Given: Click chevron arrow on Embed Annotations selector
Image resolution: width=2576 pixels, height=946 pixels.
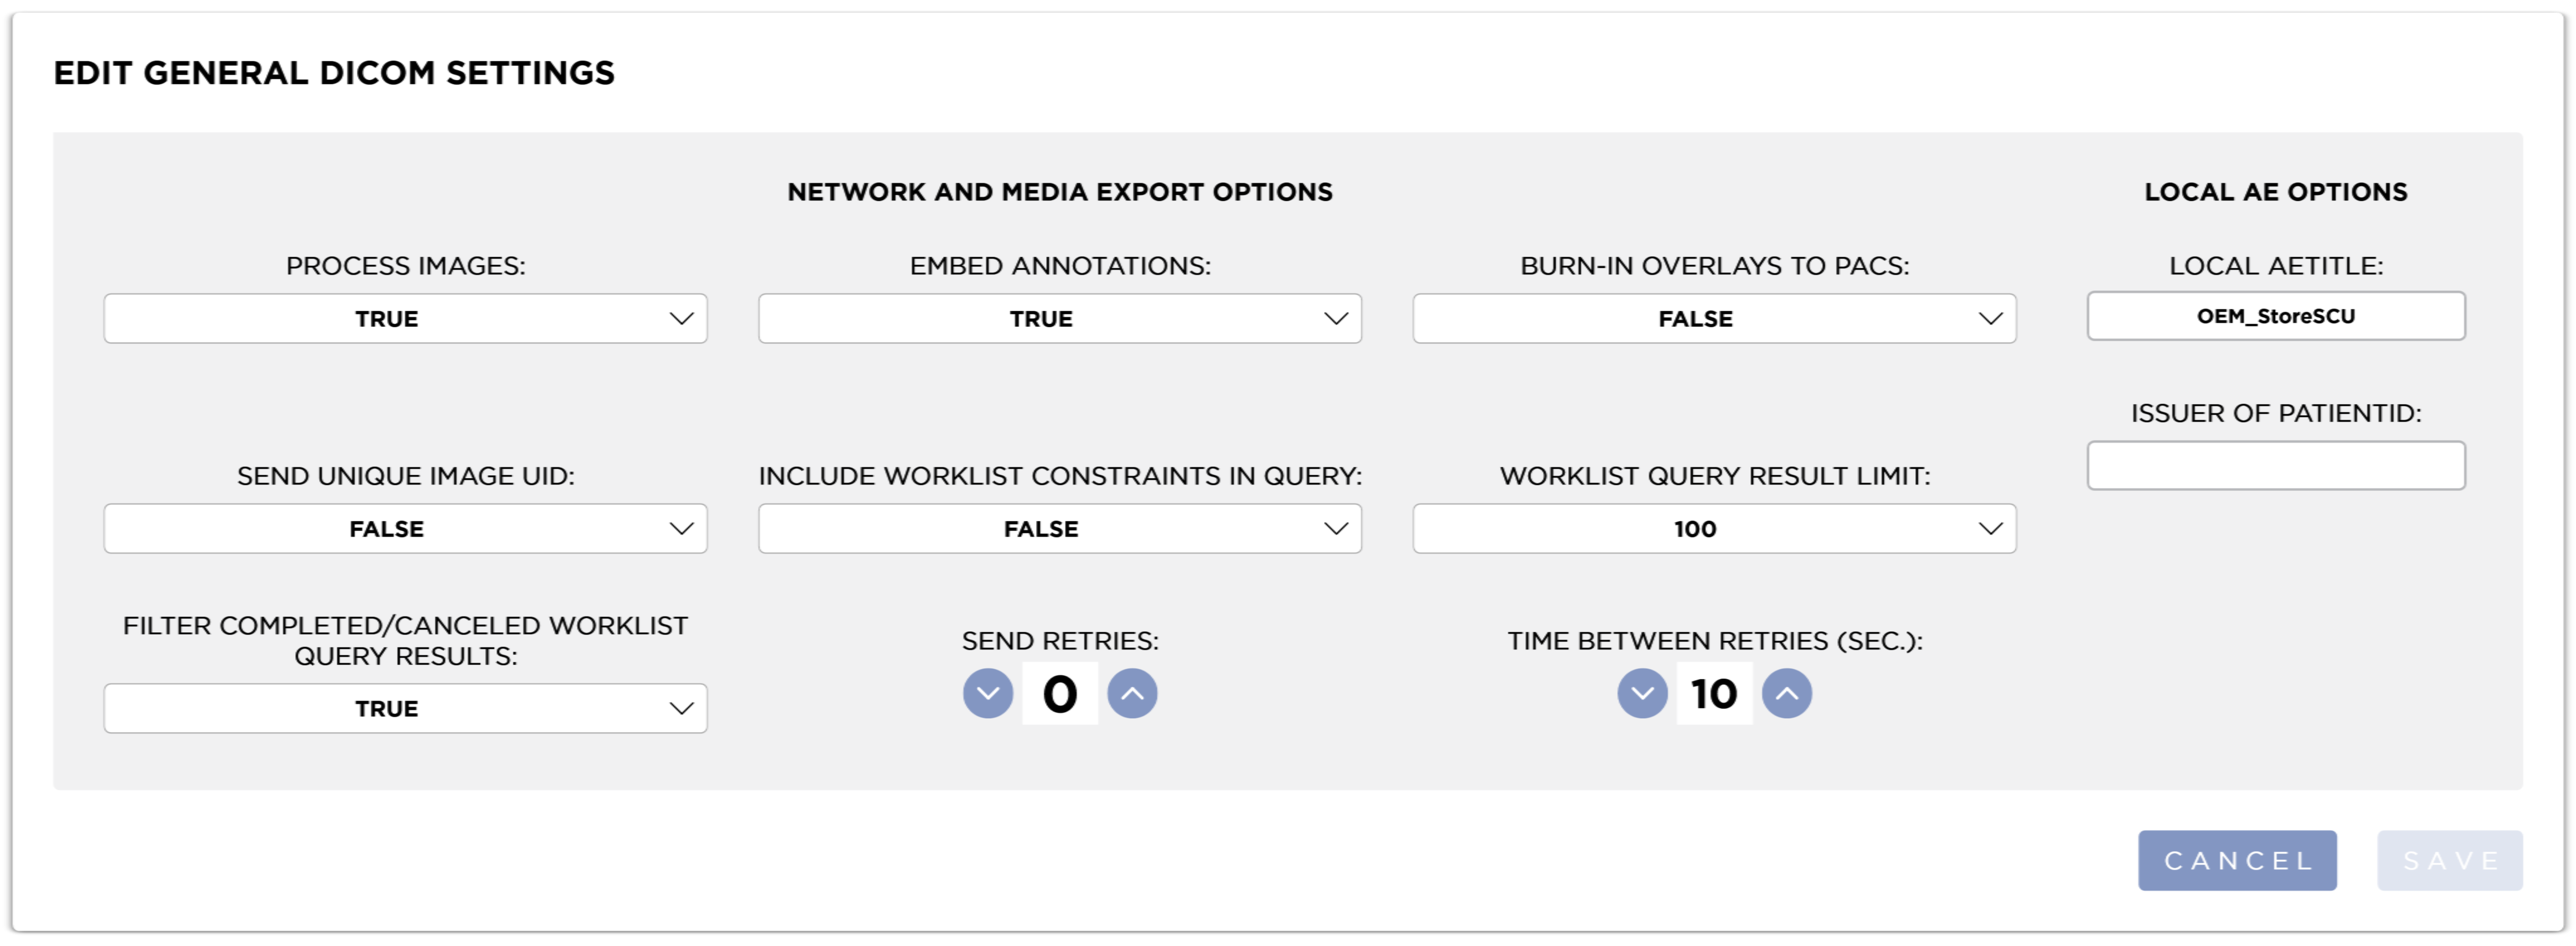Looking at the screenshot, I should [x=1336, y=318].
